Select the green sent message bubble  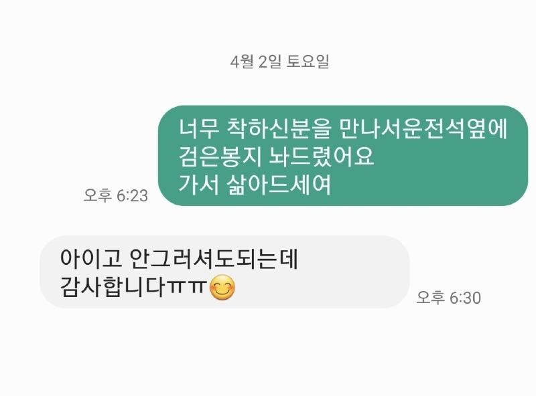(343, 156)
